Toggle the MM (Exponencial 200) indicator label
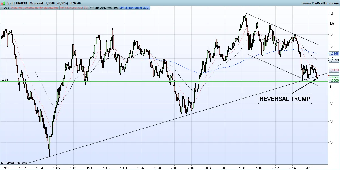Image resolution: width=340 pixels, height=170 pixels. (x=135, y=8)
